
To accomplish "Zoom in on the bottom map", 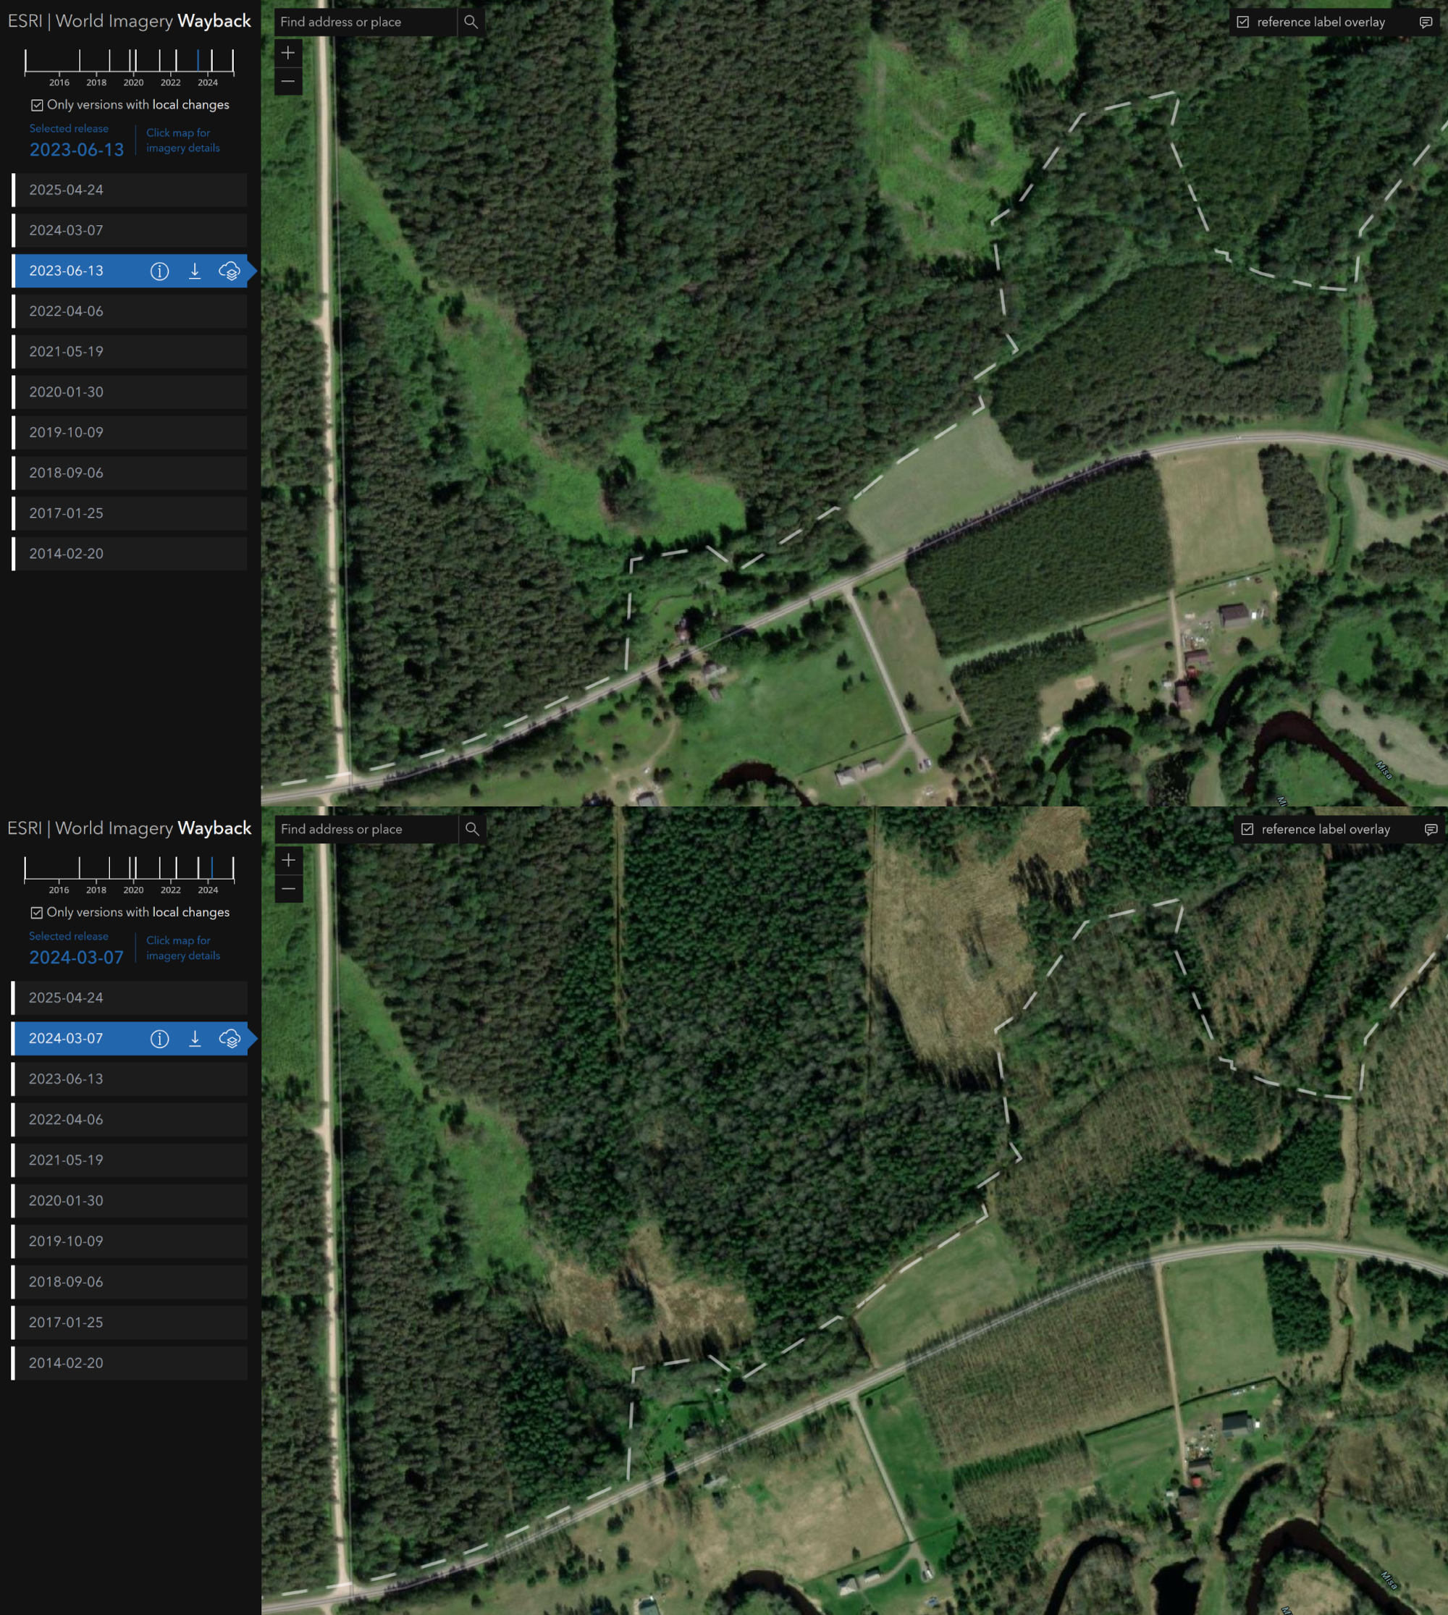I will 288,860.
